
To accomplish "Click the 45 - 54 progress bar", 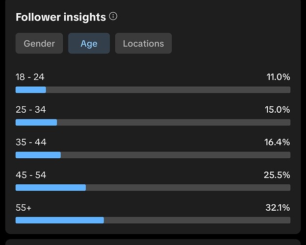I will 153,188.
